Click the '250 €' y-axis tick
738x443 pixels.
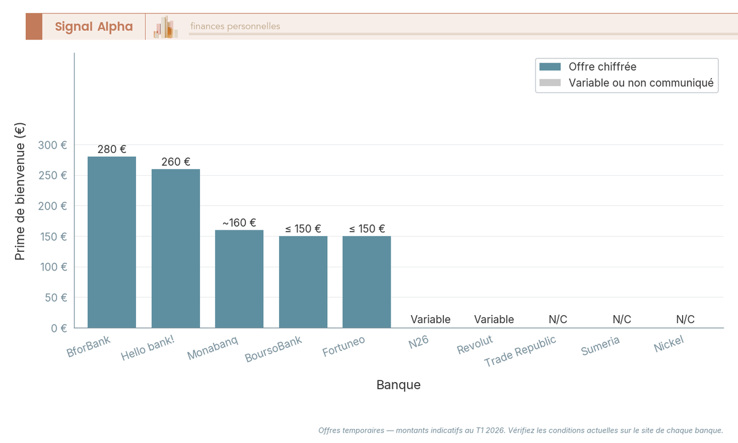coord(52,175)
